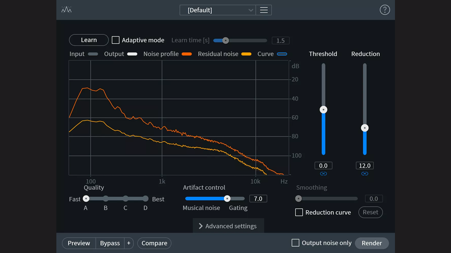Click the Reset button for the reduction curve
The image size is (451, 253).
[x=370, y=212]
